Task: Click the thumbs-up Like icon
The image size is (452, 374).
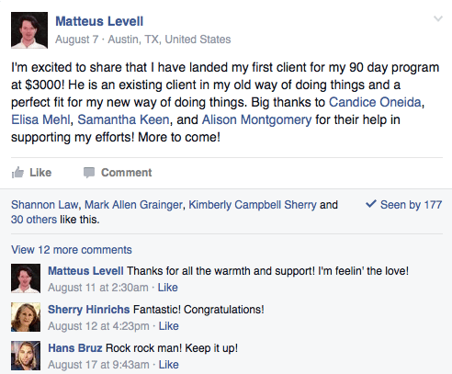Action: point(17,173)
